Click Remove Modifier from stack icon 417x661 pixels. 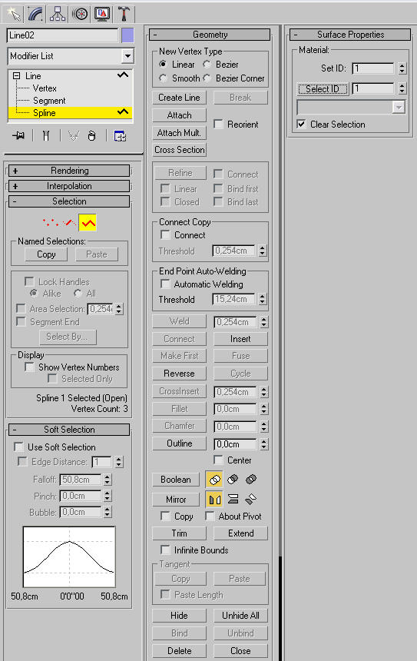(91, 136)
